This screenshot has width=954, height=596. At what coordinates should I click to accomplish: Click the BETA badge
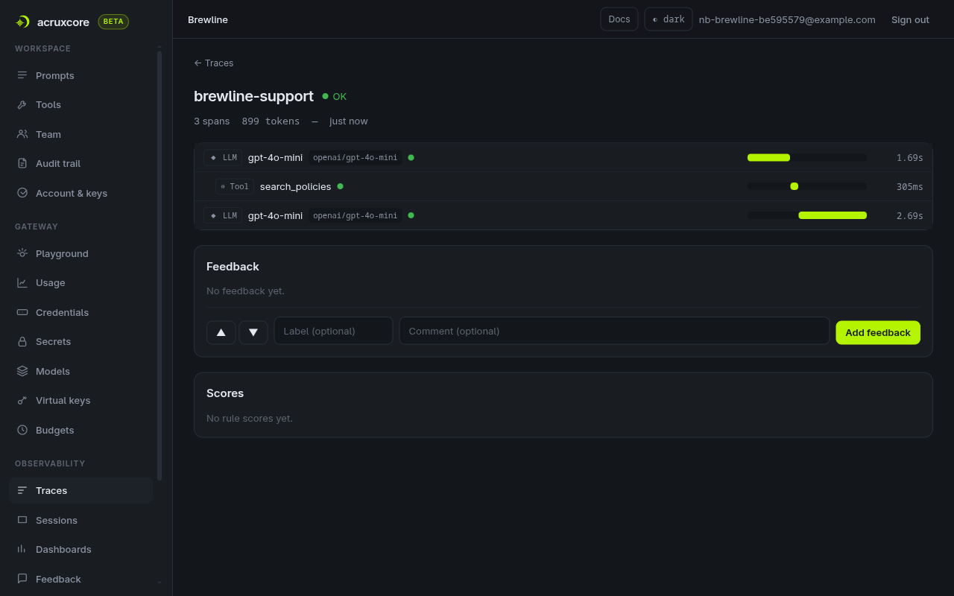point(113,22)
